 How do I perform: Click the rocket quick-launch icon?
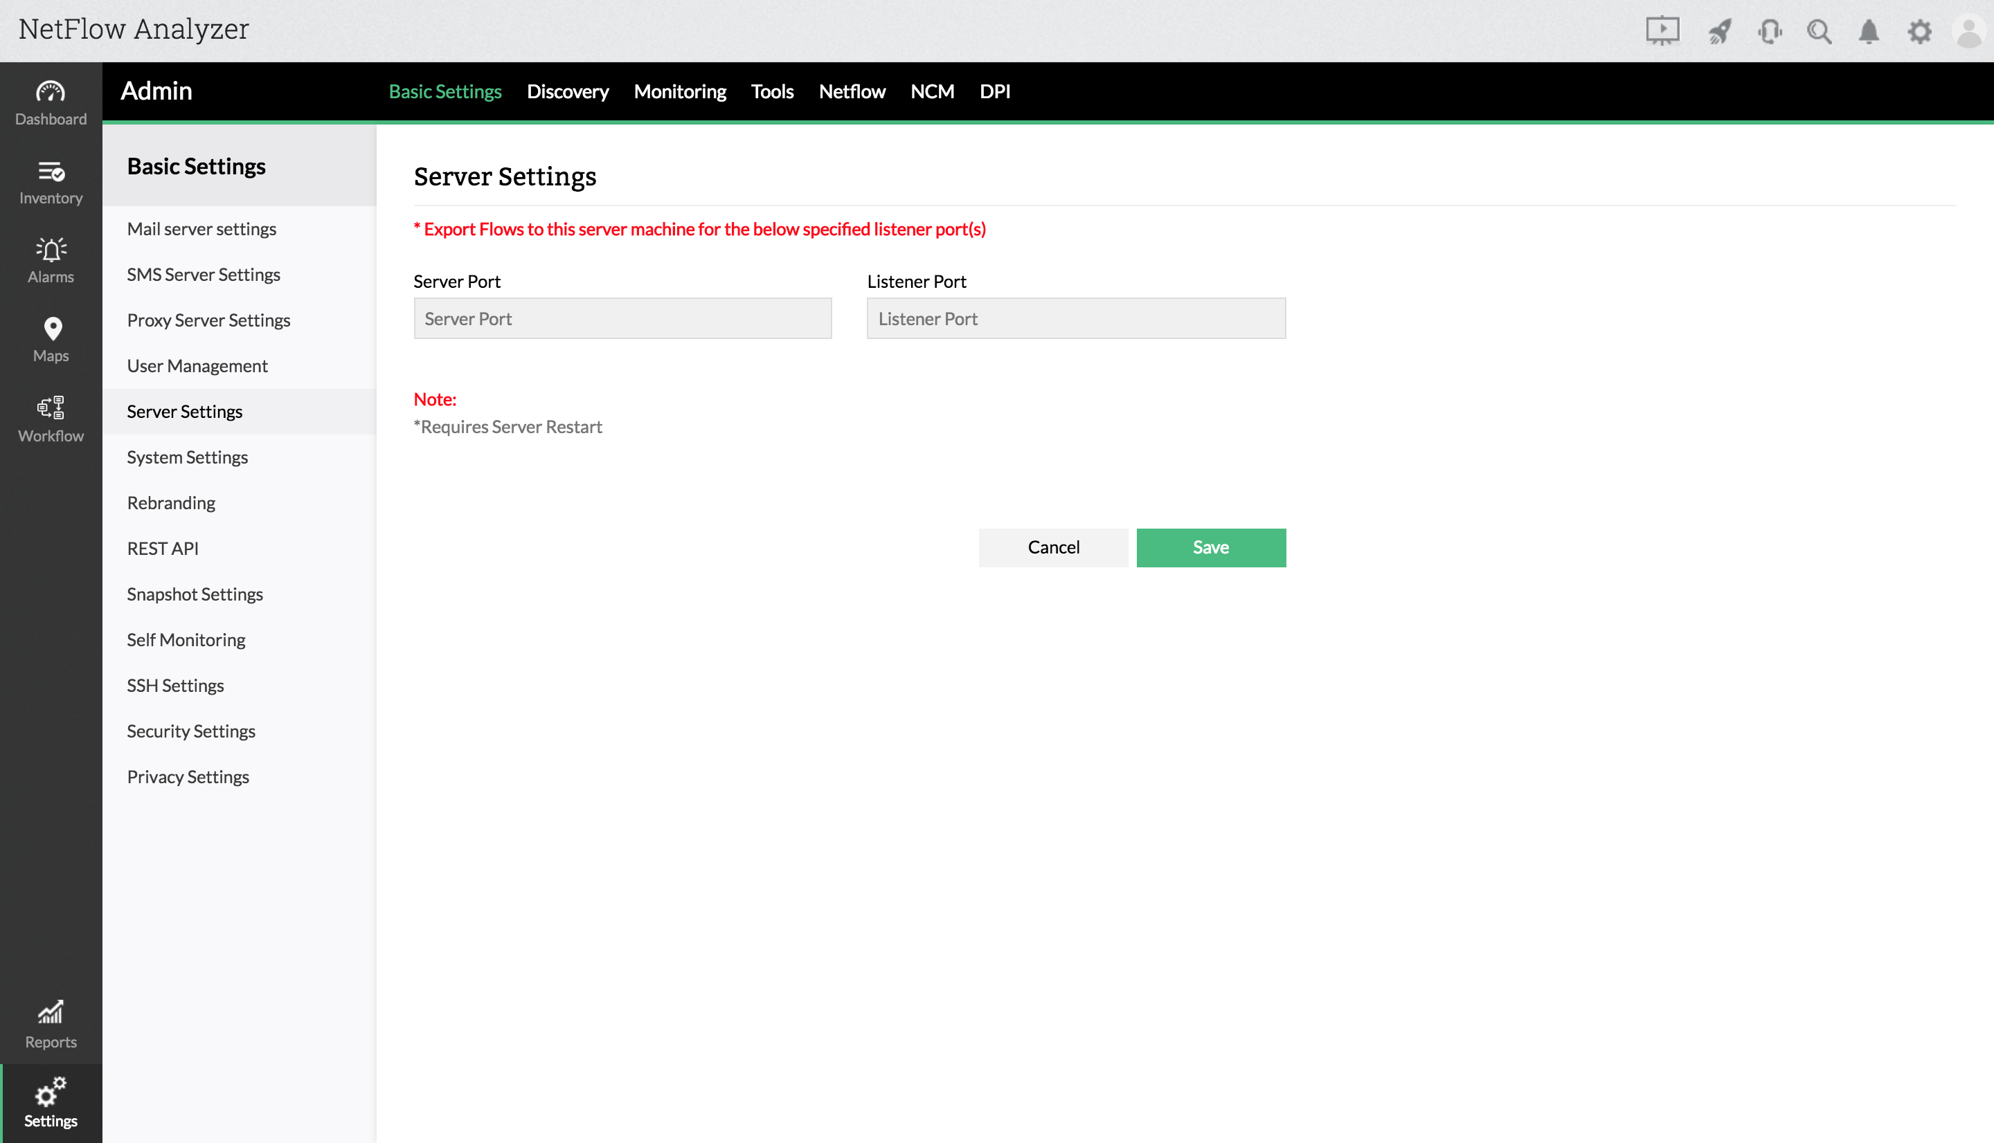click(1719, 31)
